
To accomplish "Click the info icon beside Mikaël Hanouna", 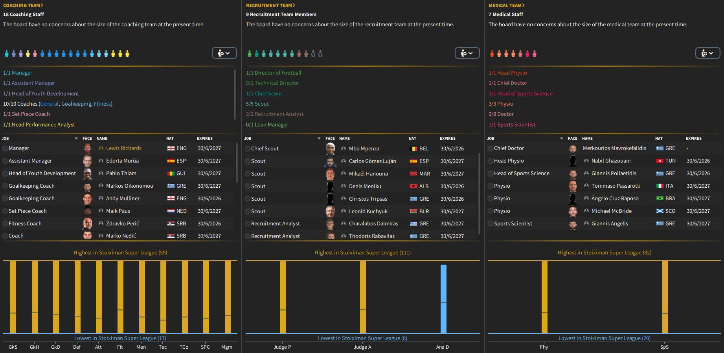I will tap(344, 174).
